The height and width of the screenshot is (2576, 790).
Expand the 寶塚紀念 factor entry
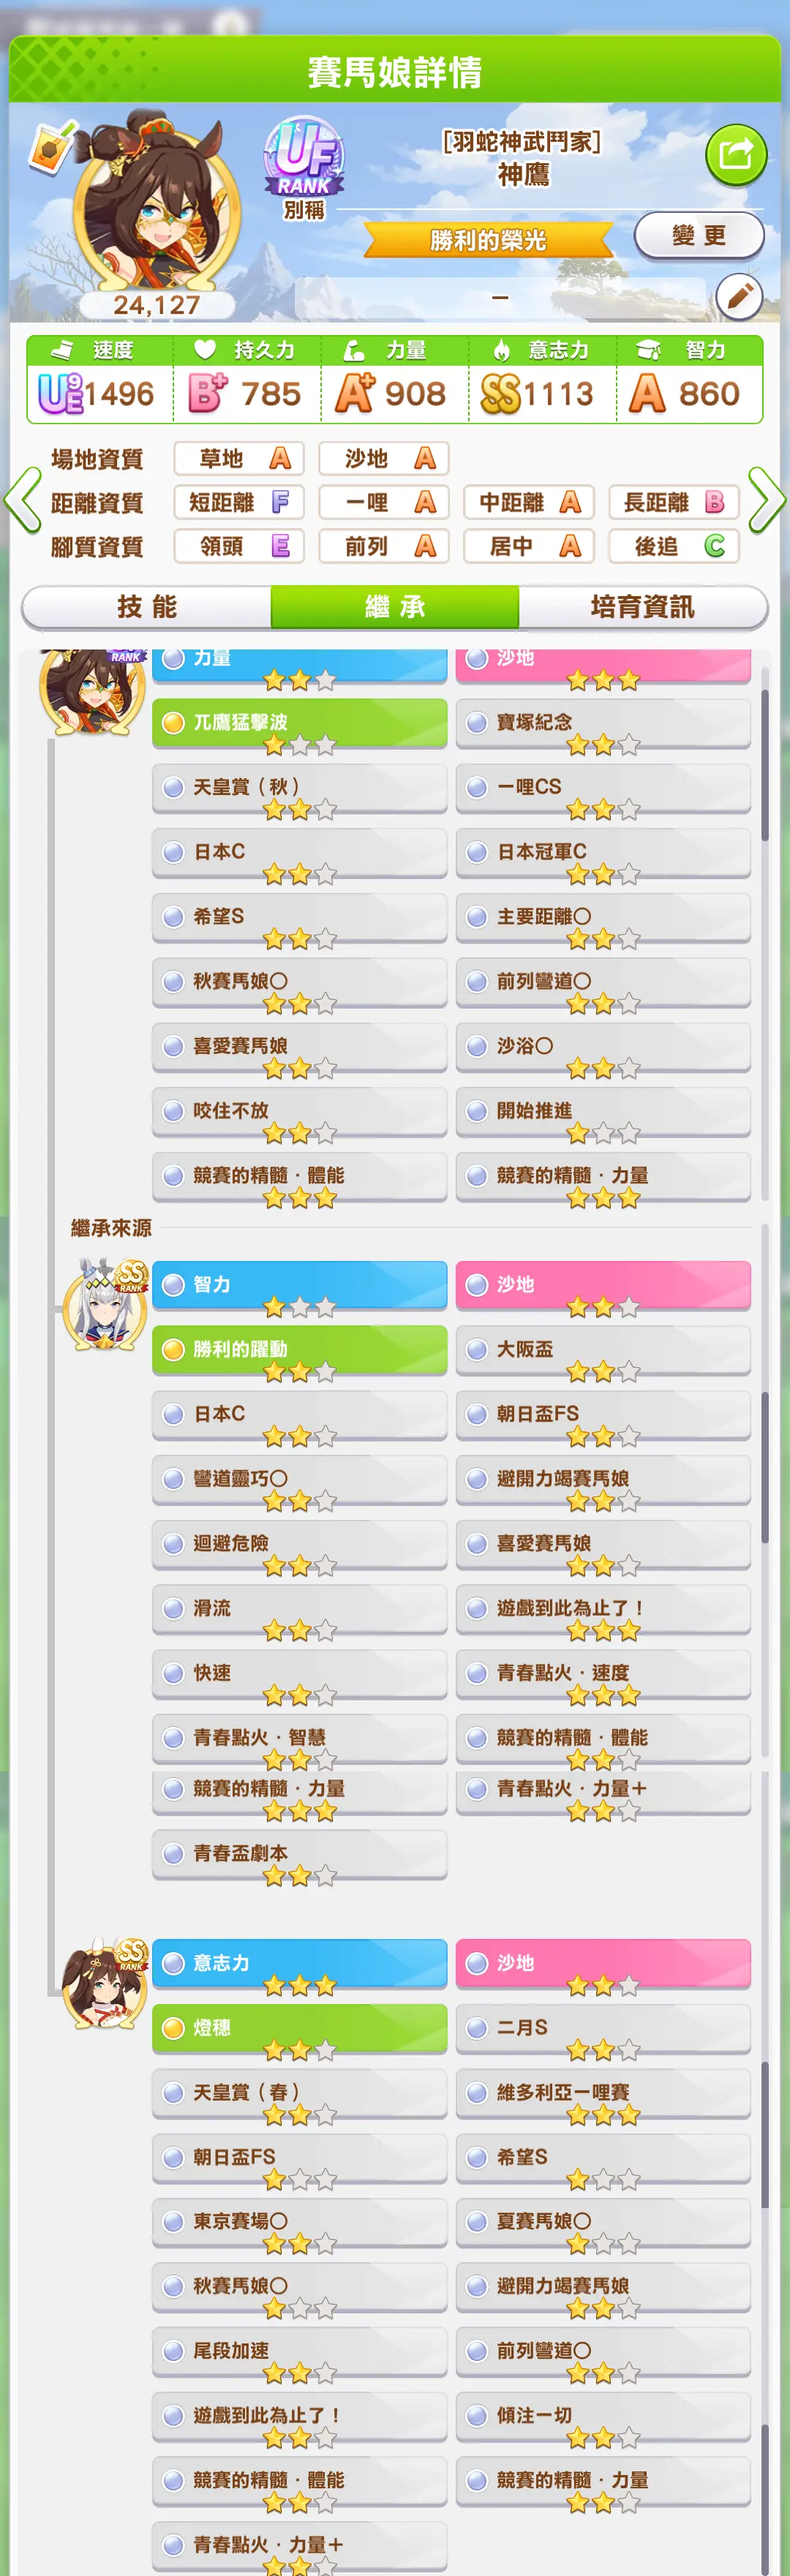pyautogui.click(x=603, y=723)
